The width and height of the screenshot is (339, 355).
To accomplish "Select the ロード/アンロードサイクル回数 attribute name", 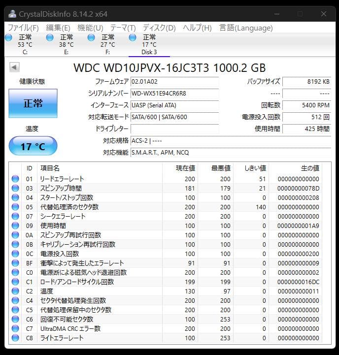I will click(77, 282).
